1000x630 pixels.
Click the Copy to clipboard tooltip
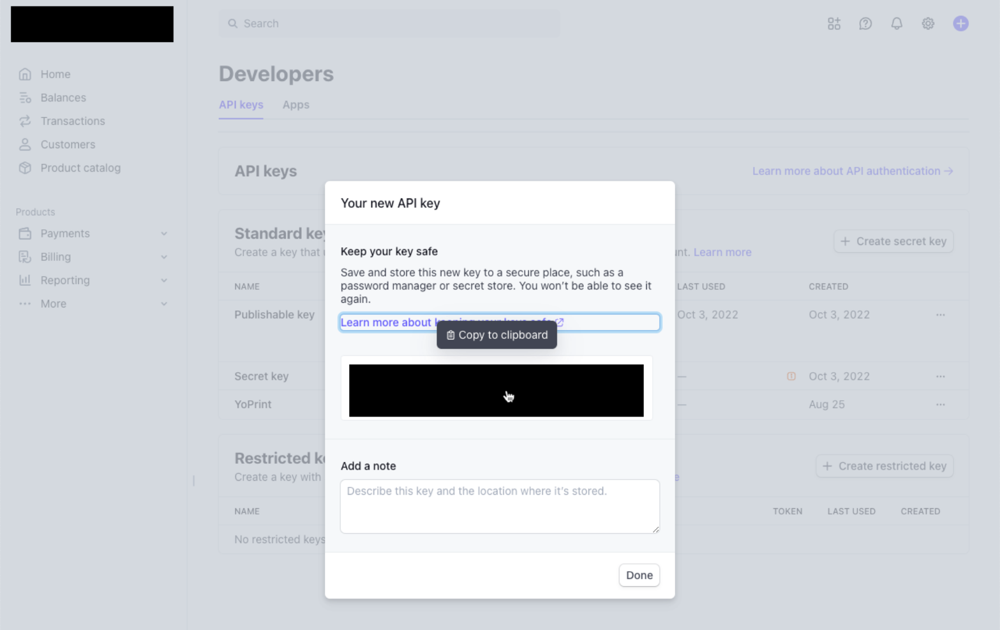[497, 335]
